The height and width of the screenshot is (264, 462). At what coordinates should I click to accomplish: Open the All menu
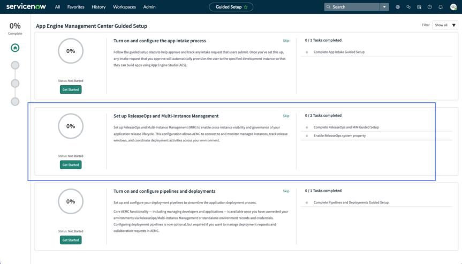(57, 7)
